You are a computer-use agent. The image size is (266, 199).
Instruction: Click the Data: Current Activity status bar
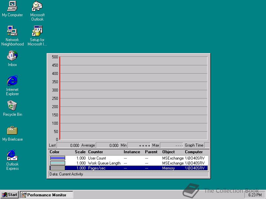(x=129, y=174)
